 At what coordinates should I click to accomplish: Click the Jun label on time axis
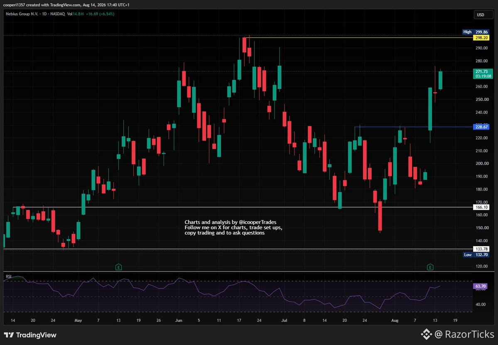[x=179, y=320]
